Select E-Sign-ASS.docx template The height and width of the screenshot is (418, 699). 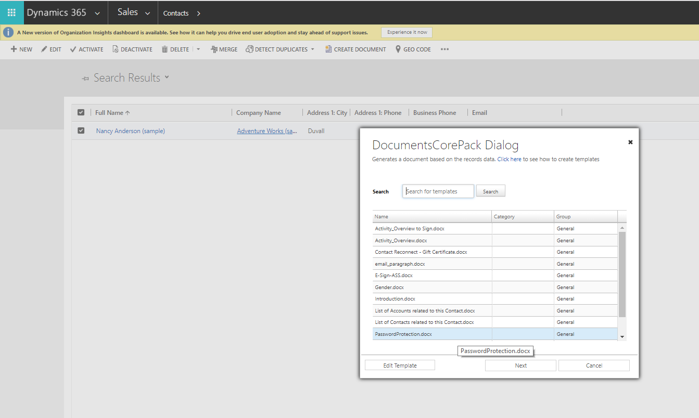pos(495,276)
